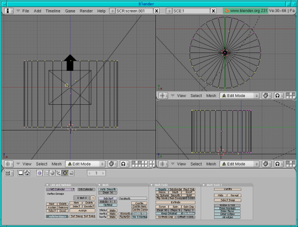
Task: Collapse left viewport header menus triangle
Action: tap(18, 164)
